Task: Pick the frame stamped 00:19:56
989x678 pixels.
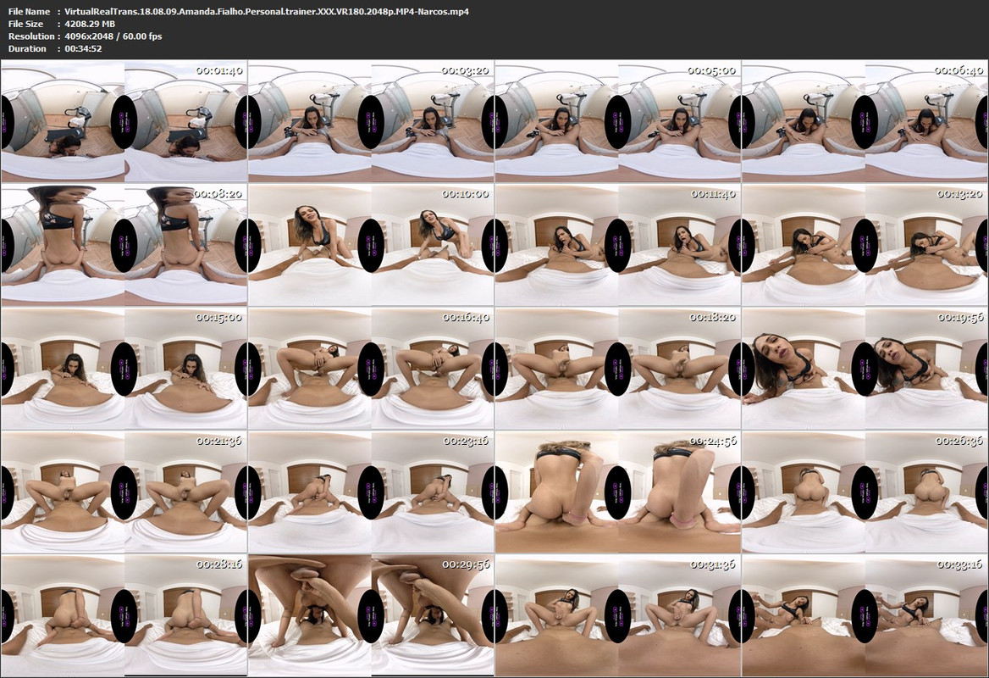Action: coord(865,369)
